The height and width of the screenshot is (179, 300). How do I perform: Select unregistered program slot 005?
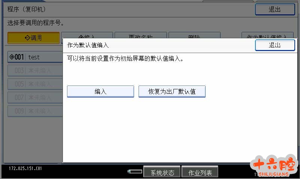coord(35,84)
